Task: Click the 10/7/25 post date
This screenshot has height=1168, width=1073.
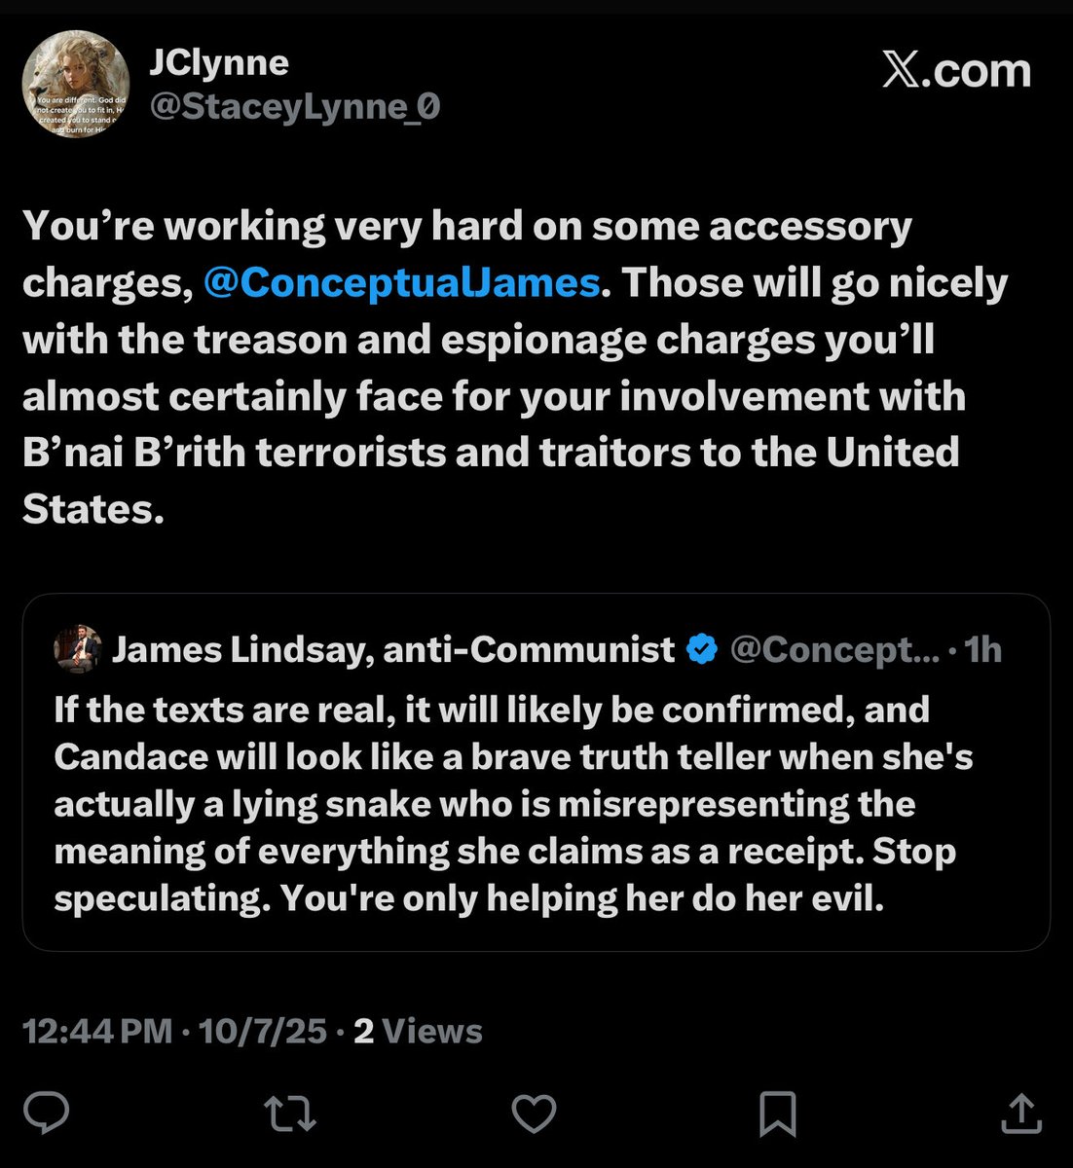Action: (x=262, y=1031)
